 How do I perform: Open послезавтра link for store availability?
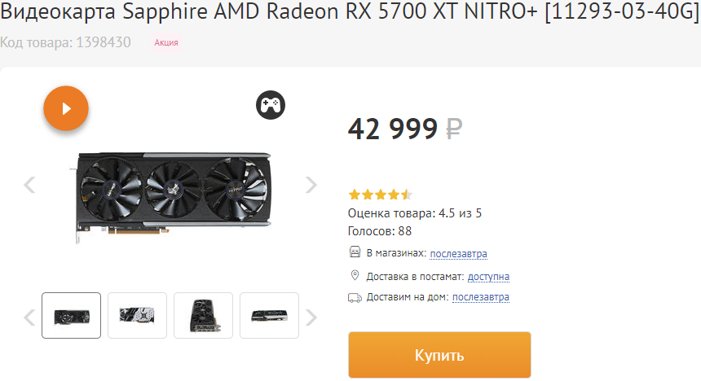pyautogui.click(x=458, y=254)
